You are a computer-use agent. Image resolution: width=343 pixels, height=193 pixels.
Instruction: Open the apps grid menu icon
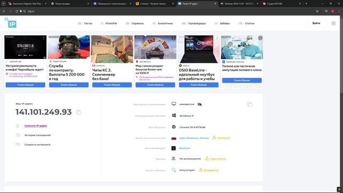(333, 24)
